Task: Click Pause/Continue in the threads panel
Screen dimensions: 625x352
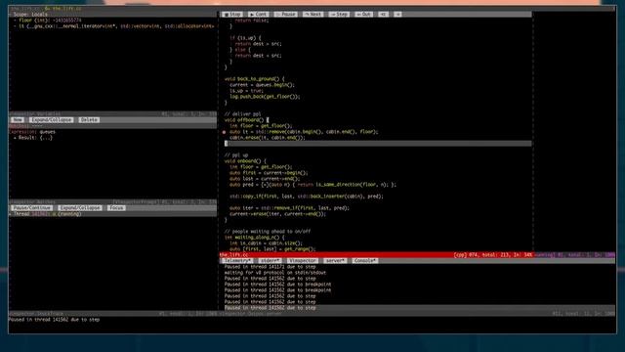Action: tap(31, 208)
